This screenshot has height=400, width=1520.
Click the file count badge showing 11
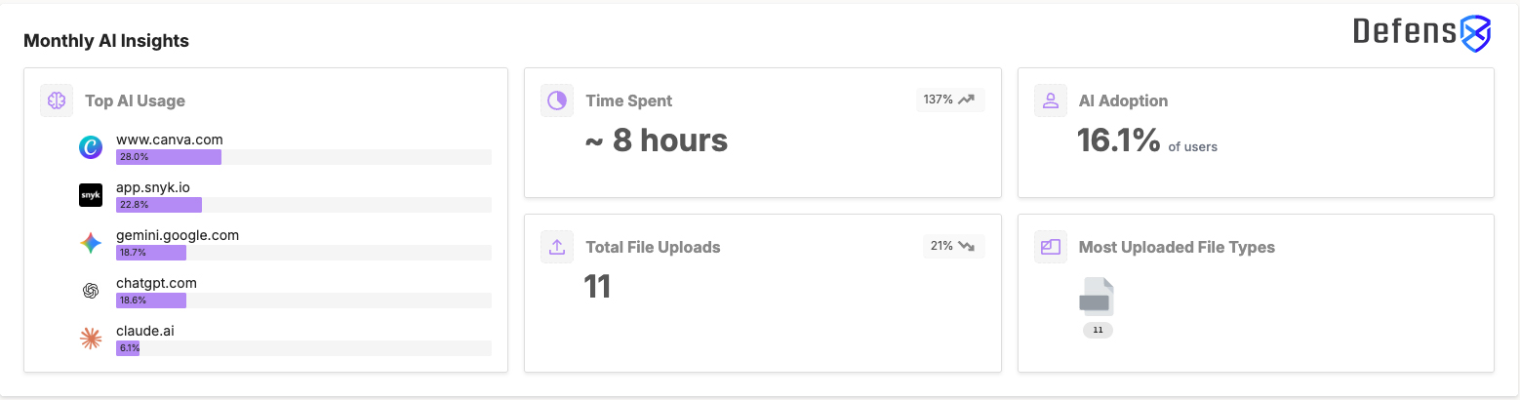pyautogui.click(x=1098, y=330)
